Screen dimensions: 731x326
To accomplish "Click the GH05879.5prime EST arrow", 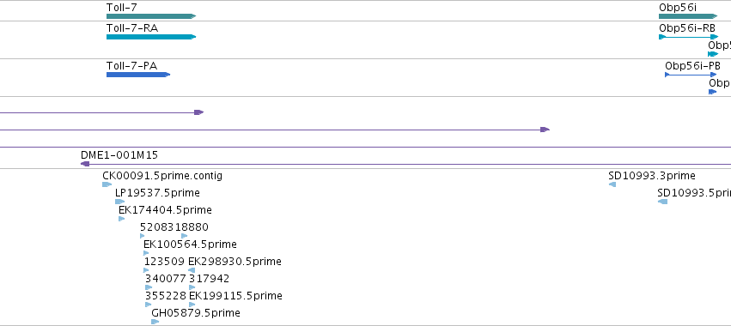I will coord(155,322).
